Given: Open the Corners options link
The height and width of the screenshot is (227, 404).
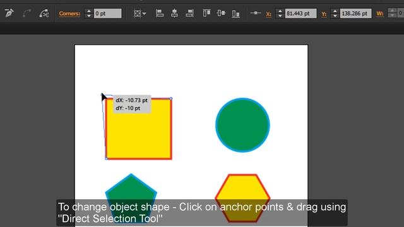Looking at the screenshot, I should (69, 13).
